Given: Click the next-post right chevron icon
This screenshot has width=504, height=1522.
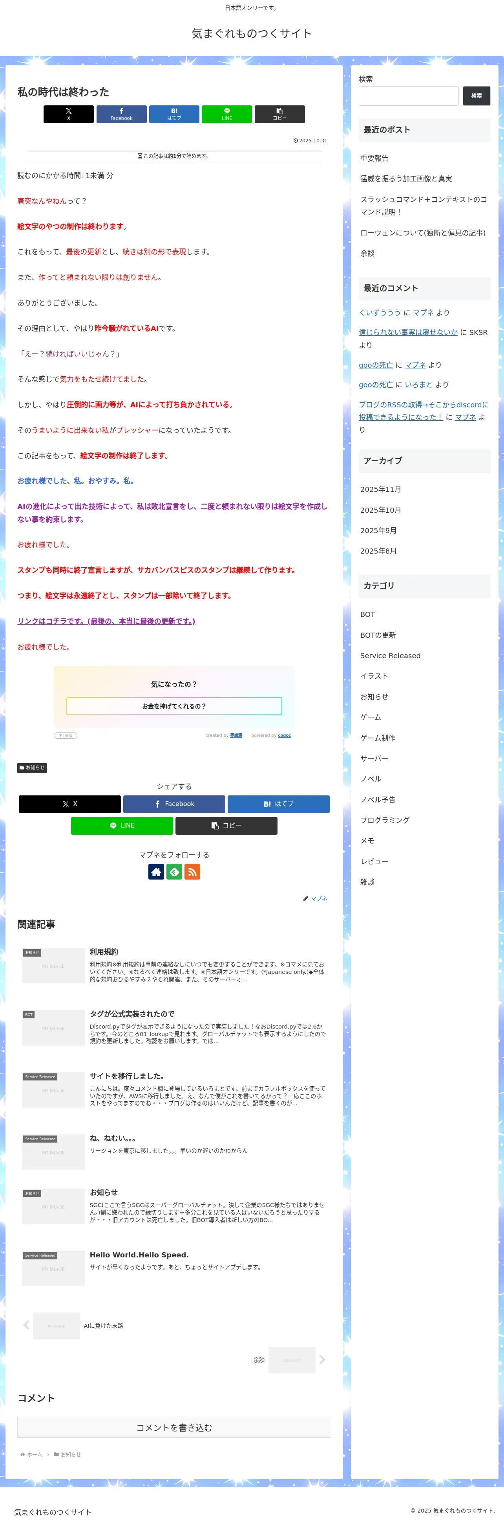Looking at the screenshot, I should coord(322,1360).
